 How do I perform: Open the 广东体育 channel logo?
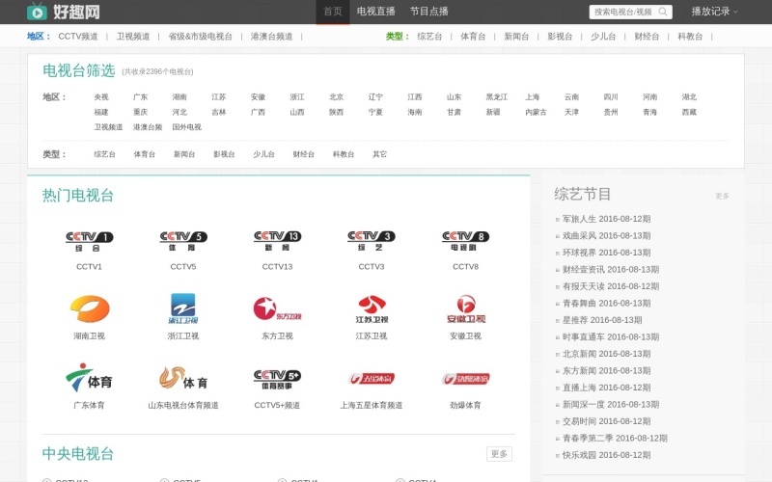click(x=89, y=378)
